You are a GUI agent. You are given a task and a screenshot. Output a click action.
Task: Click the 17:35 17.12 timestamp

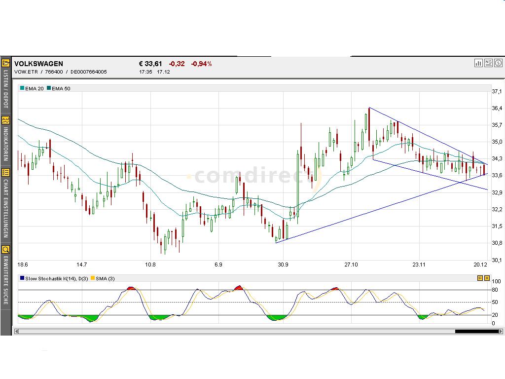(154, 72)
